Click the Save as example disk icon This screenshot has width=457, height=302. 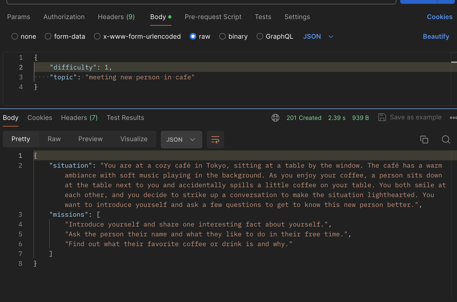[x=382, y=117]
